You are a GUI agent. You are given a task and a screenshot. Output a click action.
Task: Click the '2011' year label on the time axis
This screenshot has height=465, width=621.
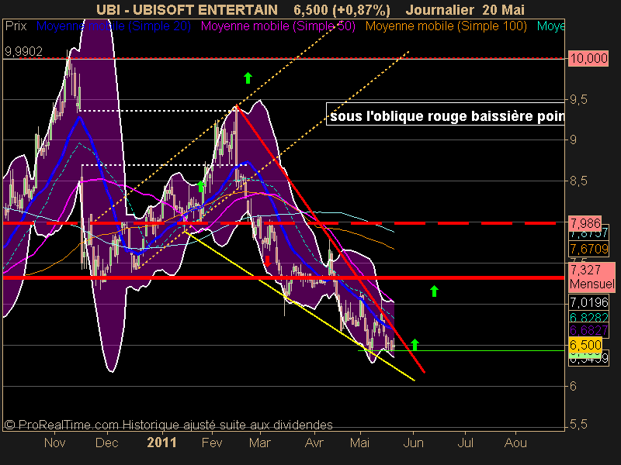tap(161, 443)
